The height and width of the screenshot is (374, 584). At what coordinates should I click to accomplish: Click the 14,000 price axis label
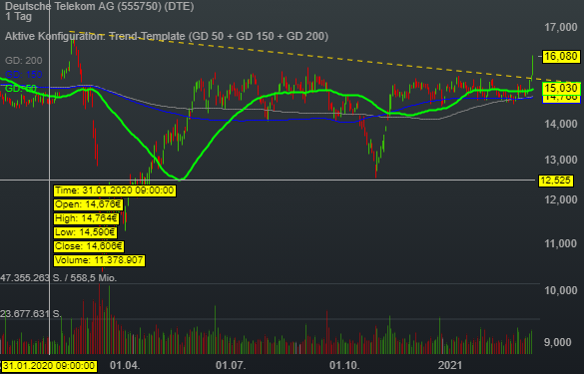pyautogui.click(x=560, y=124)
